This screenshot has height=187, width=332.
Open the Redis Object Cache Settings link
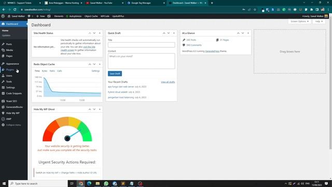pyautogui.click(x=95, y=71)
